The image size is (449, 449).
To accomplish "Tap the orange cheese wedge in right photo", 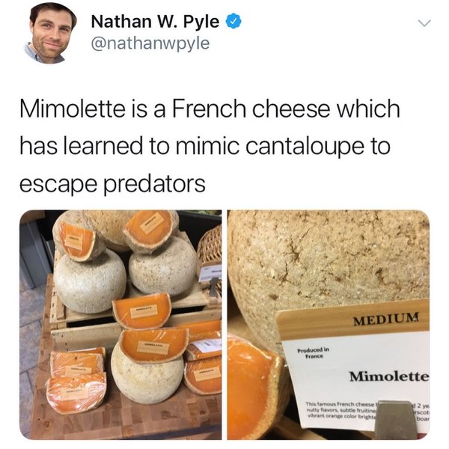I will [x=252, y=387].
